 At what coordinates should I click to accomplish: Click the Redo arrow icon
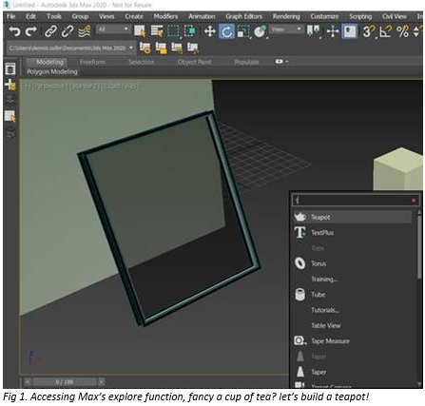click(x=31, y=31)
